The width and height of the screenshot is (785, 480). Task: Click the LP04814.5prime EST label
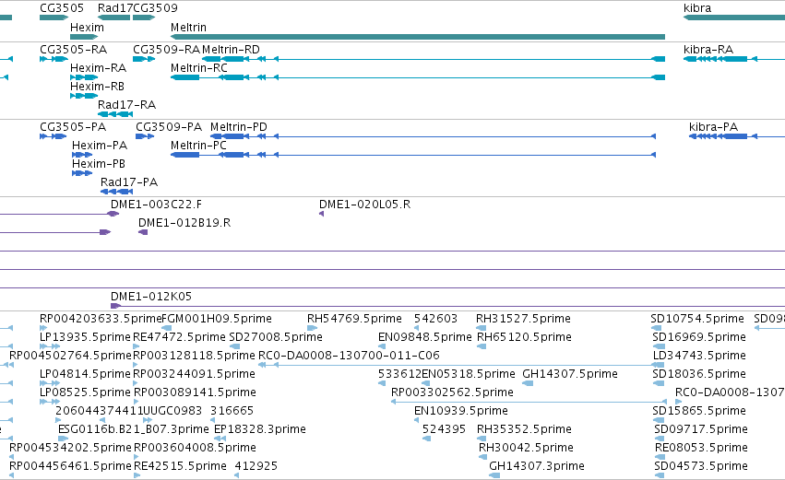pyautogui.click(x=85, y=374)
